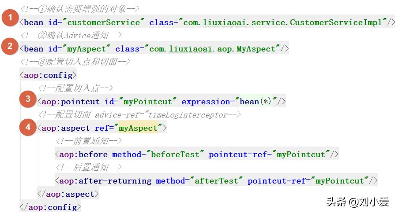The width and height of the screenshot is (395, 213).
Task: Click the customerService bean id value
Action: (103, 22)
